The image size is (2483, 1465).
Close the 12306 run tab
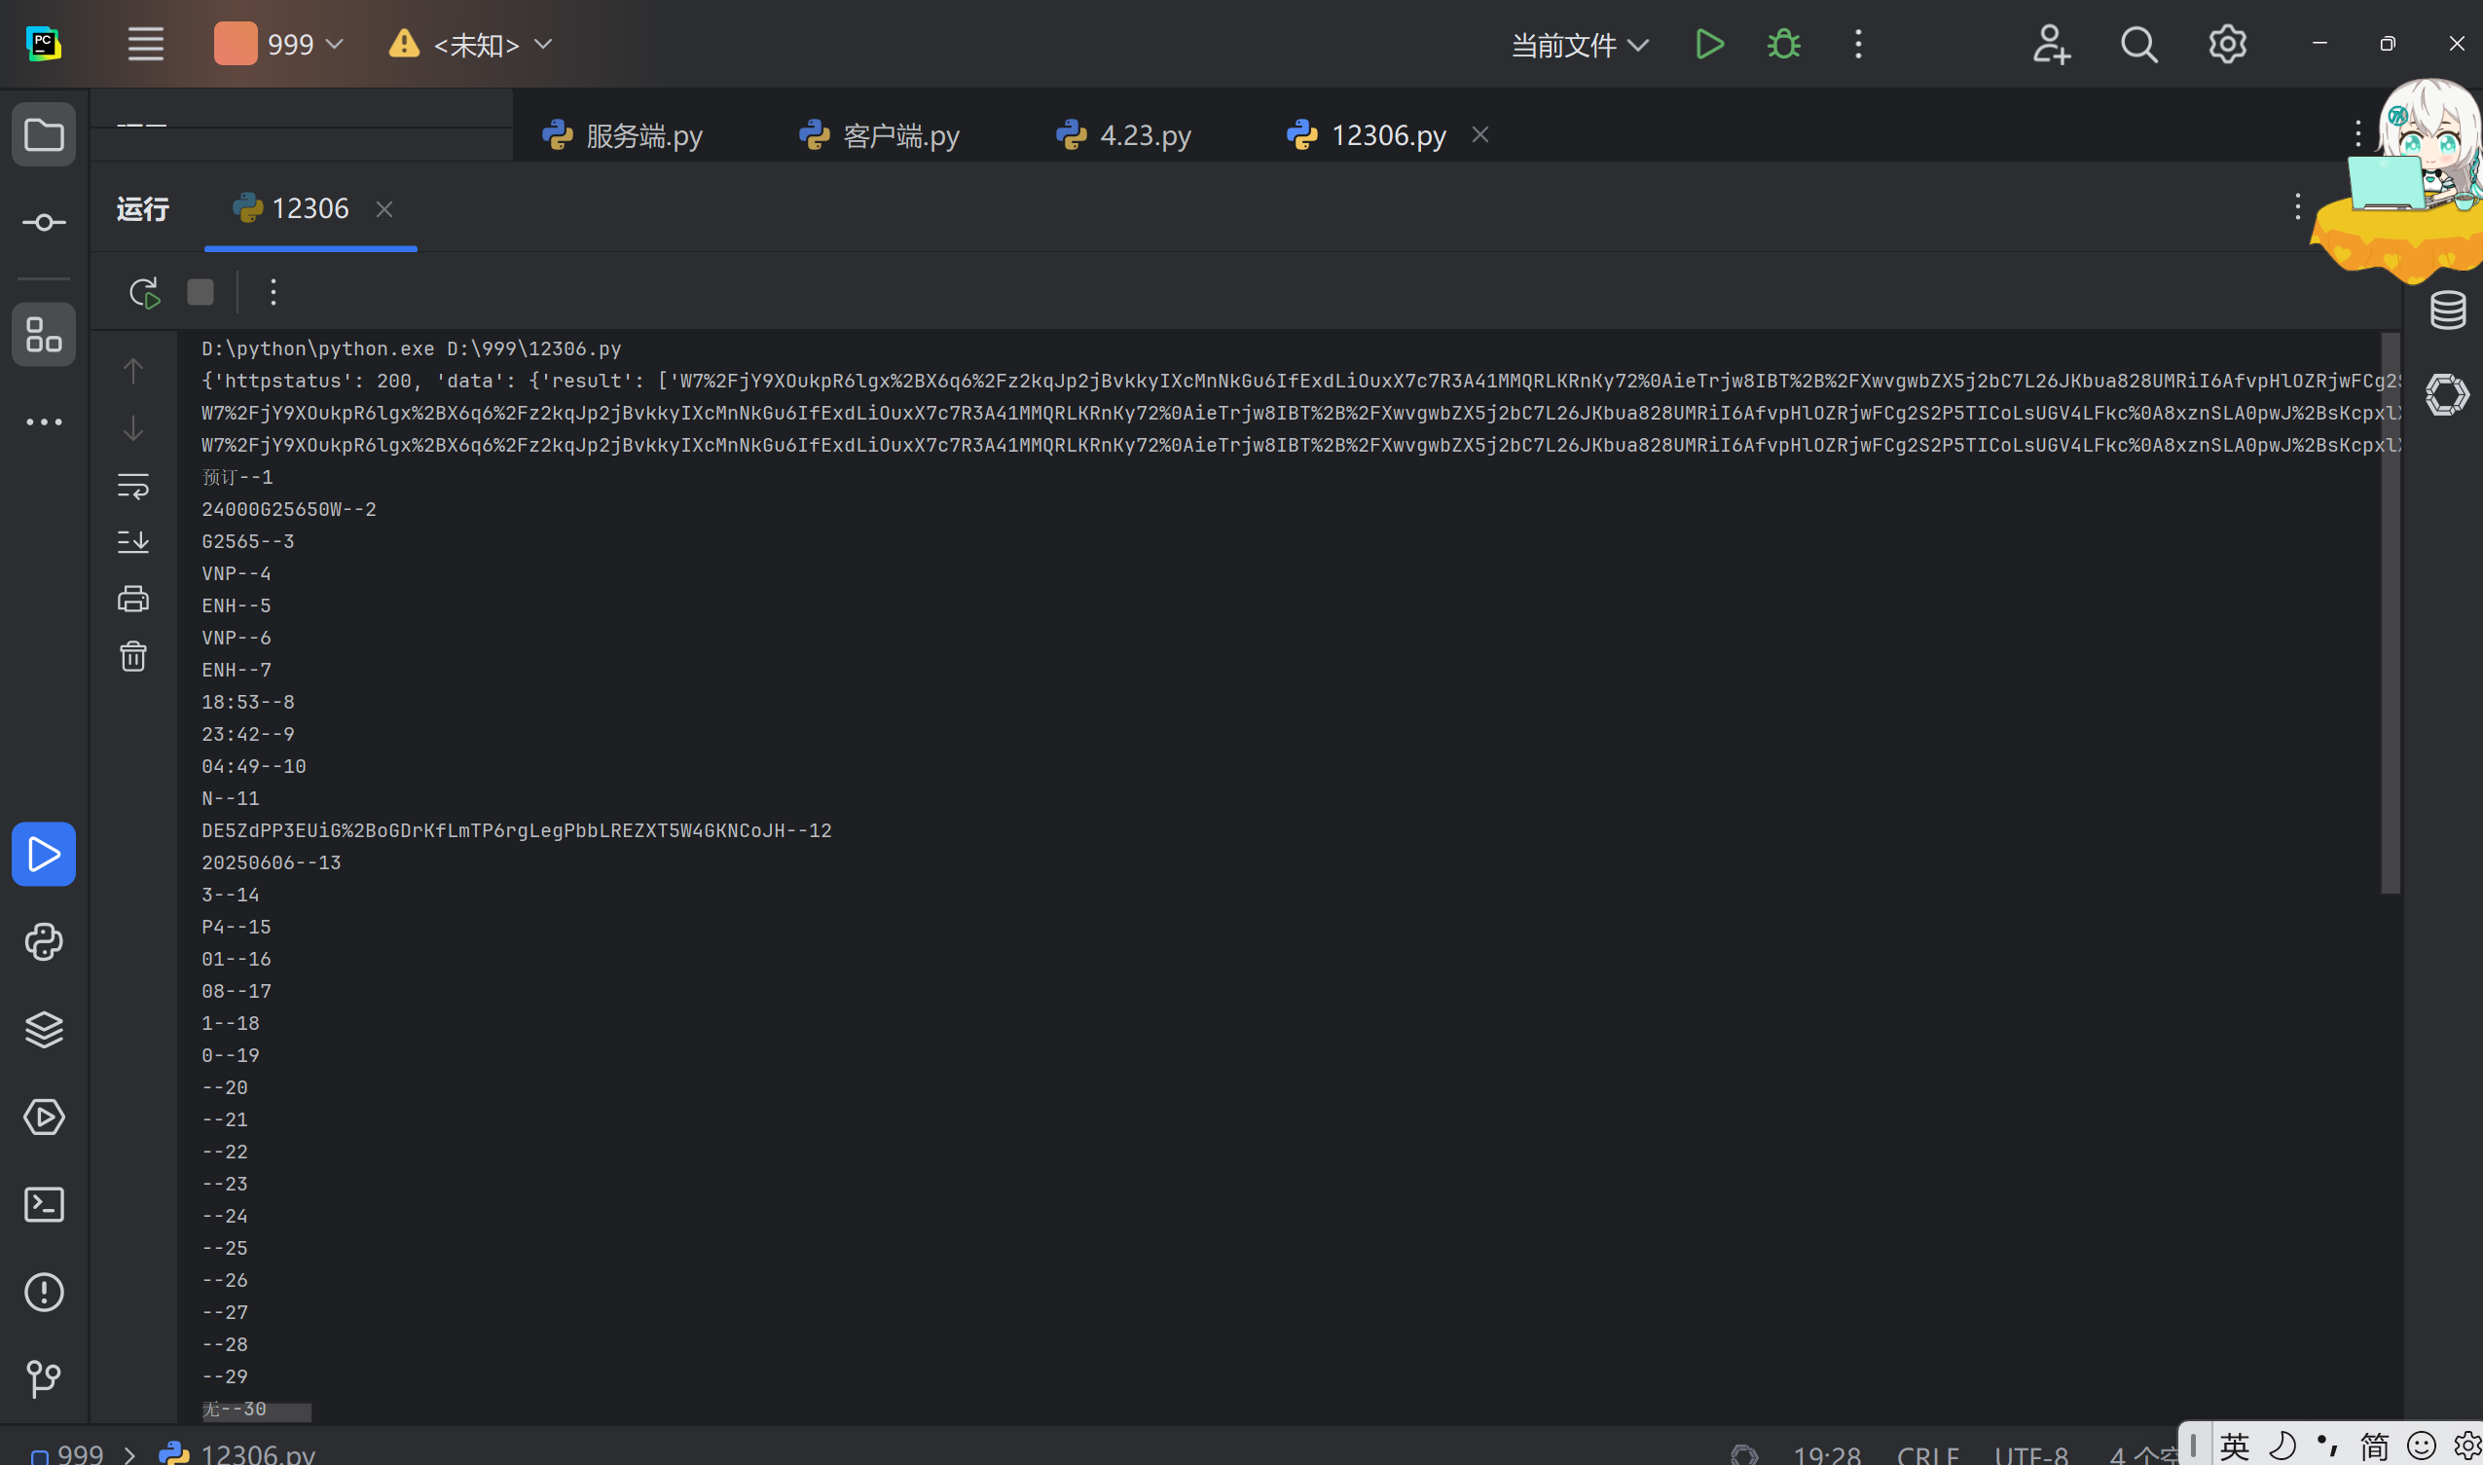click(x=384, y=209)
